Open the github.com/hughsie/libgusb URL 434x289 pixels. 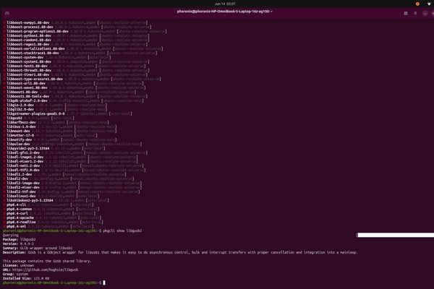pyautogui.click(x=45, y=269)
